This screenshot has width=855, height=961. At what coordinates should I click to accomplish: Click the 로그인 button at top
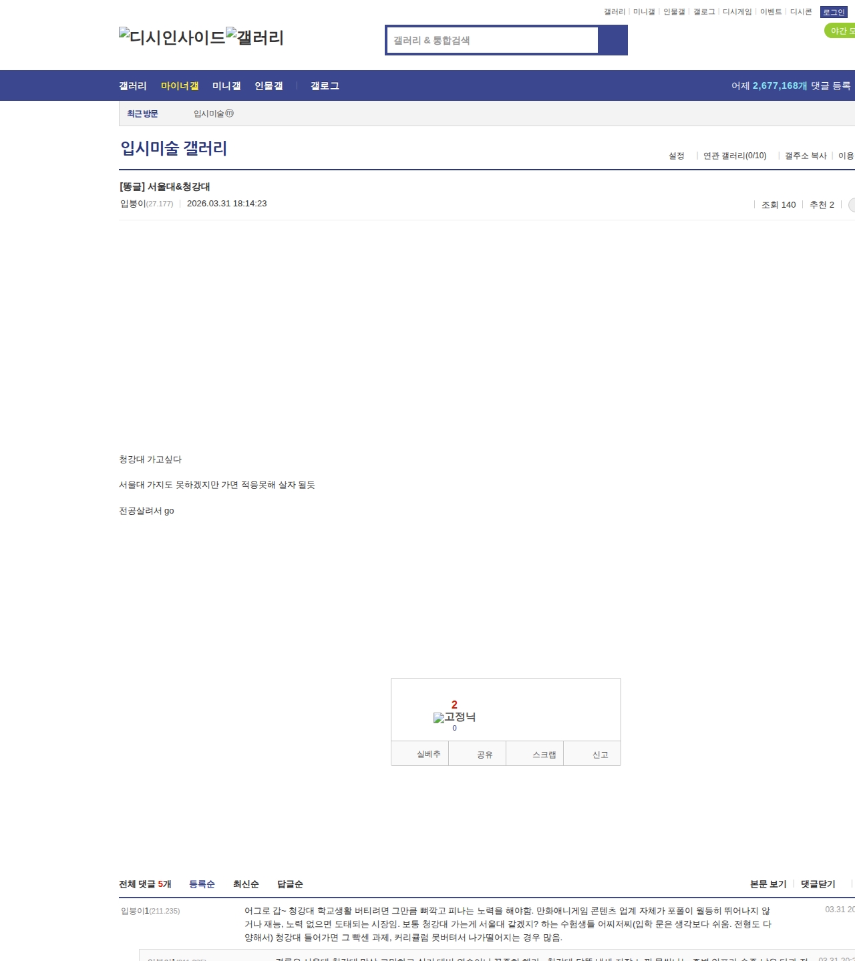(833, 12)
